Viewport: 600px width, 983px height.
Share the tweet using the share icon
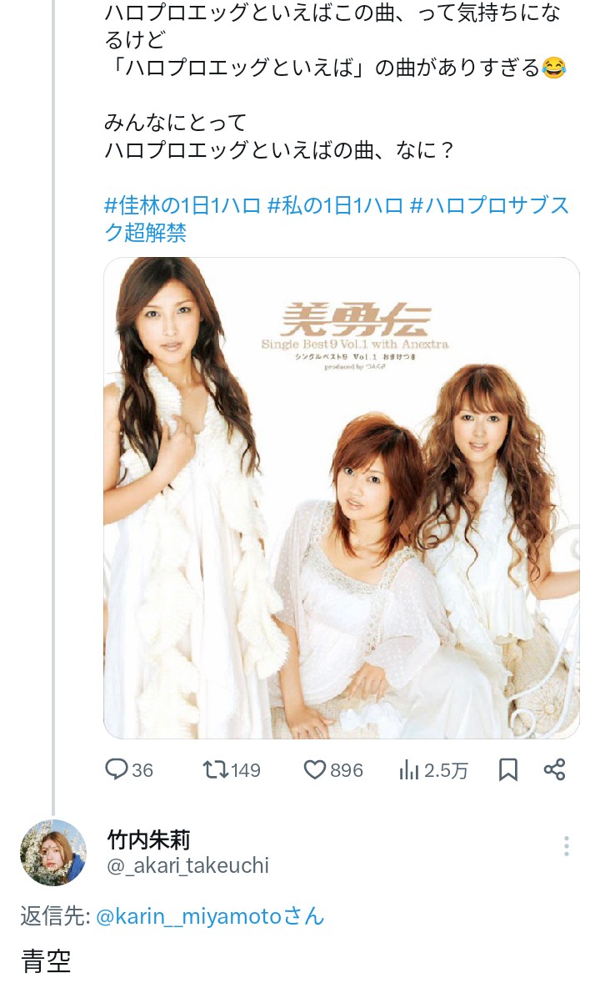pyautogui.click(x=554, y=769)
